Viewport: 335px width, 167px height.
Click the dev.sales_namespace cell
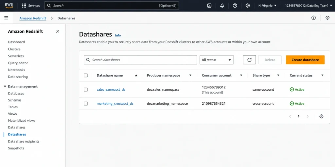(x=163, y=89)
